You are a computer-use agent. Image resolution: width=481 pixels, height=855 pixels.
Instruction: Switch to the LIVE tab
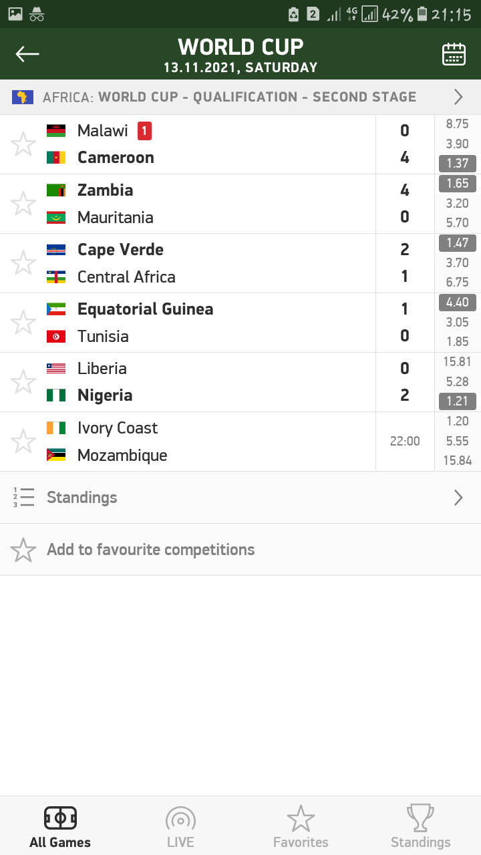(180, 827)
